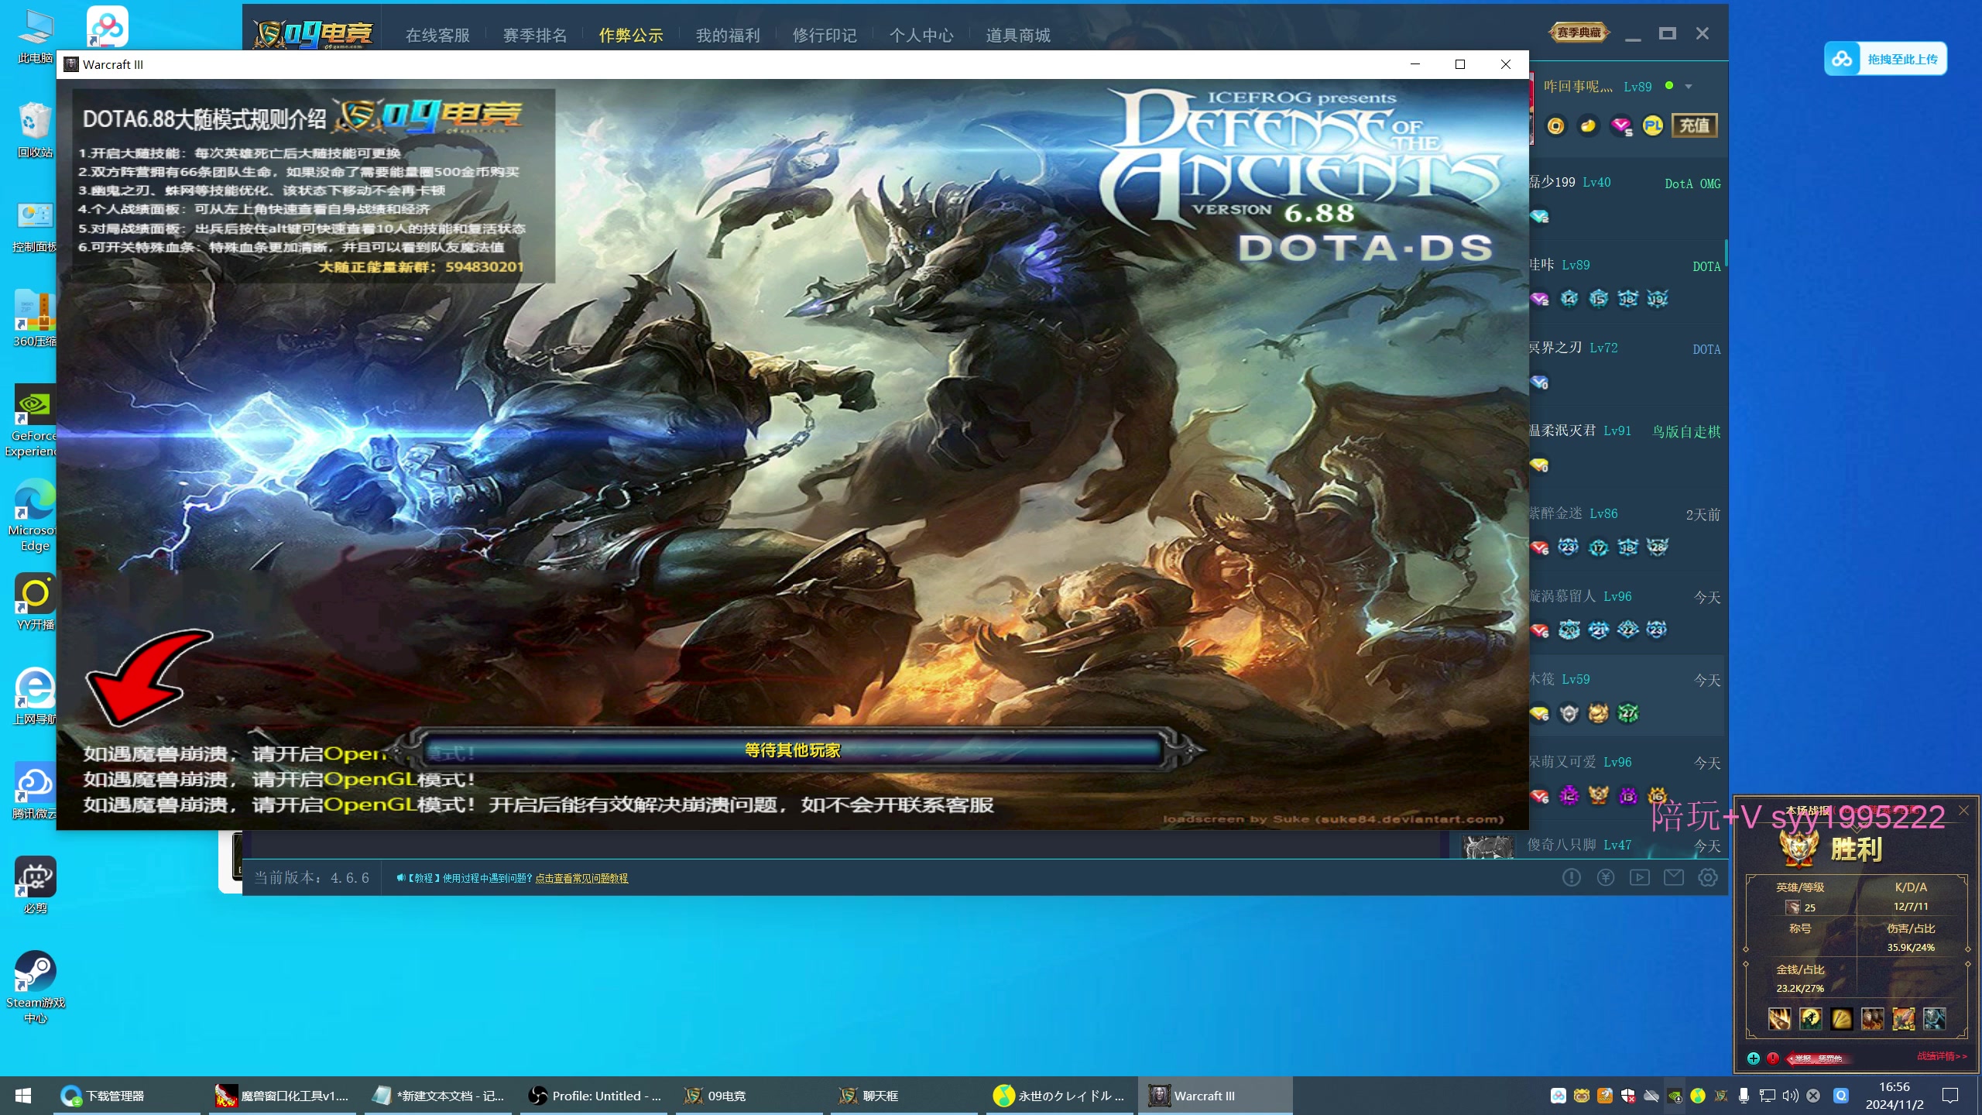Switch to the 修行印记 tab
Image resolution: width=1982 pixels, height=1115 pixels.
[825, 36]
